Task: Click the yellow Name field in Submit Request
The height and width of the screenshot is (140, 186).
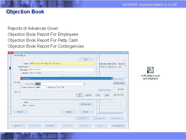Action: [x=61, y=64]
